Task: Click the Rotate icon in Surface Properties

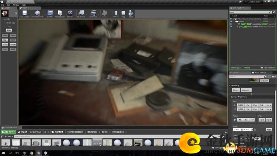Action: pyautogui.click(x=235, y=120)
